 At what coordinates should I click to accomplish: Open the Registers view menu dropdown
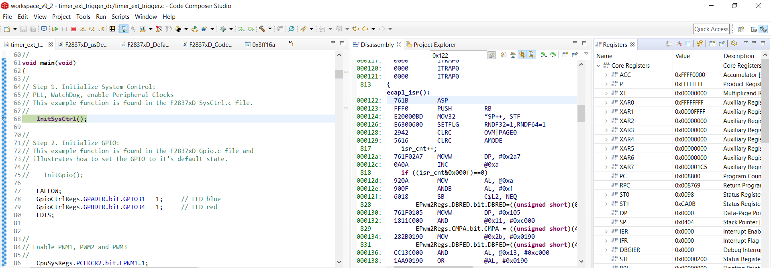[x=745, y=43]
